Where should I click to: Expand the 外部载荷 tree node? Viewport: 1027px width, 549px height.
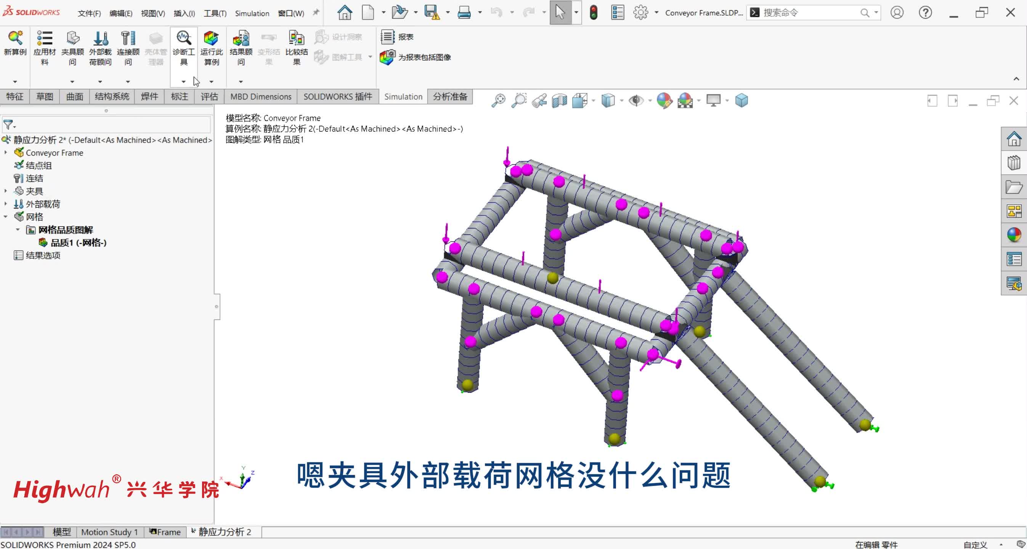pyautogui.click(x=6, y=204)
